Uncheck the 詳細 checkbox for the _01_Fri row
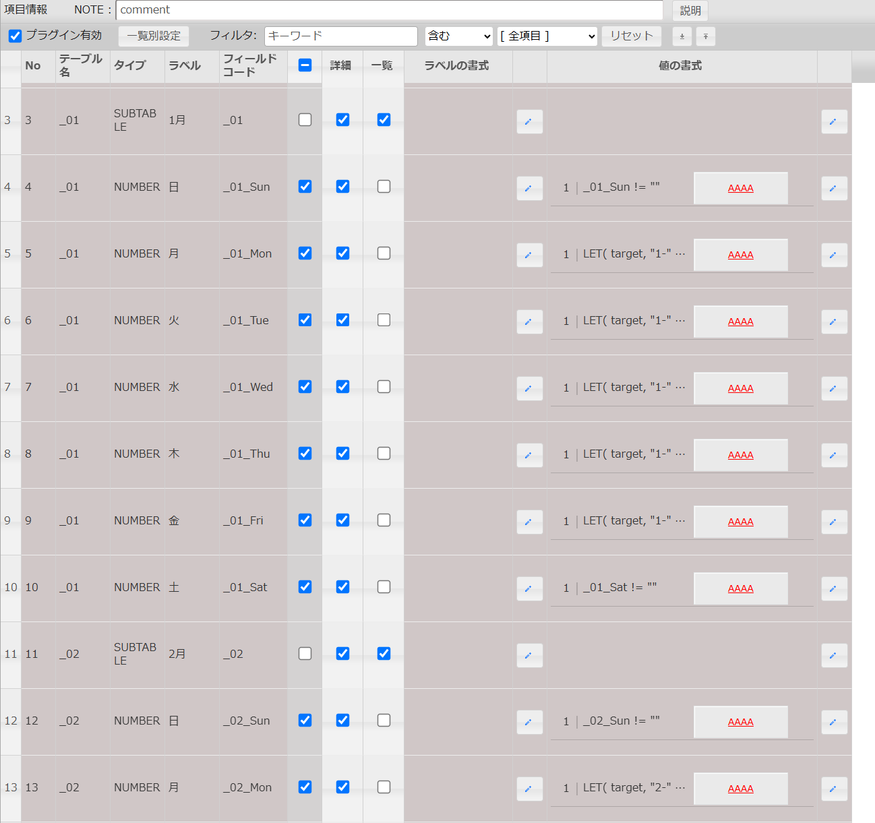This screenshot has width=875, height=823. tap(342, 520)
